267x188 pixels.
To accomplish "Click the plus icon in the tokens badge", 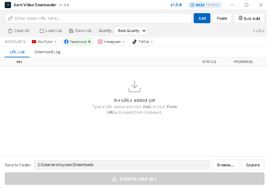I will click(x=192, y=5).
